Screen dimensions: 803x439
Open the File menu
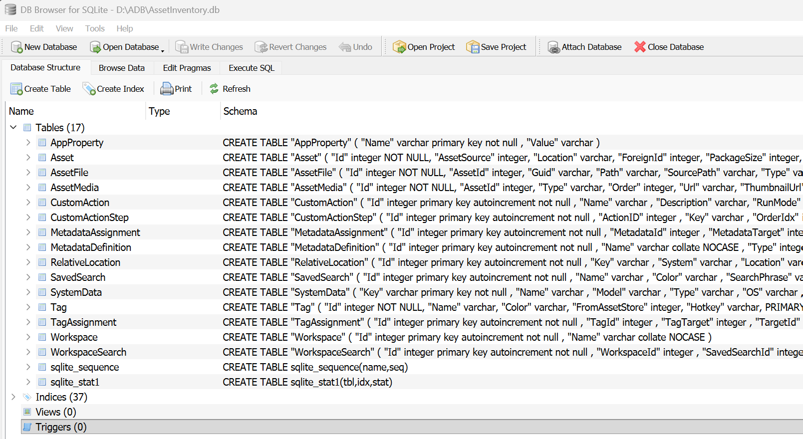pyautogui.click(x=11, y=28)
